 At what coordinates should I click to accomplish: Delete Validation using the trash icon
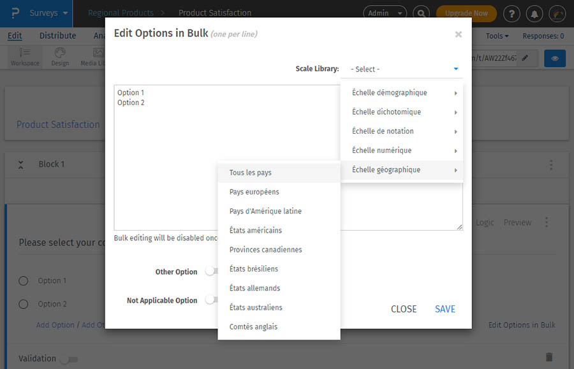pyautogui.click(x=550, y=358)
